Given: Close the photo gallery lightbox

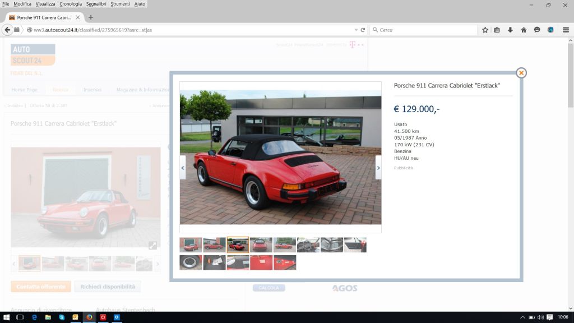Looking at the screenshot, I should click(x=521, y=73).
